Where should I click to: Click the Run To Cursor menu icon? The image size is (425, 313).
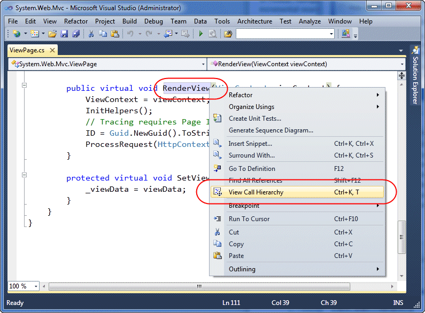pos(218,218)
